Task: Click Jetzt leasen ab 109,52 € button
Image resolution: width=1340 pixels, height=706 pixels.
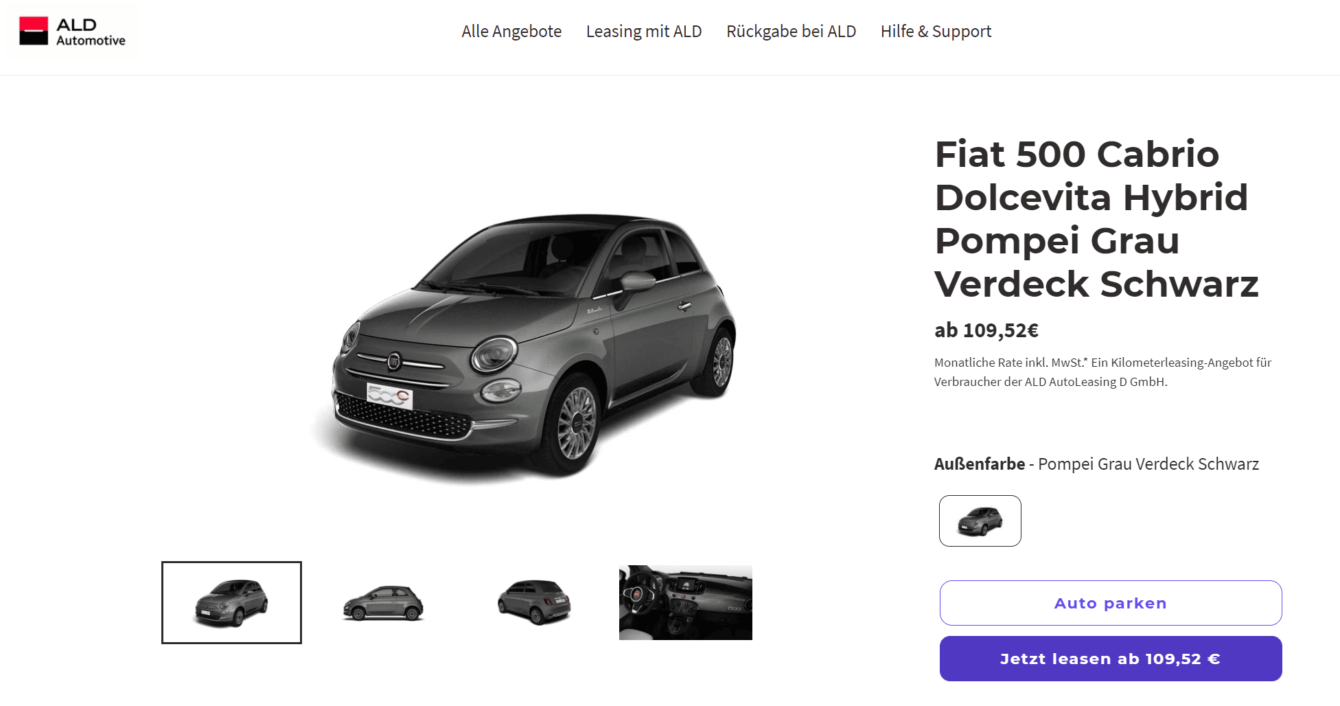Action: (x=1111, y=659)
